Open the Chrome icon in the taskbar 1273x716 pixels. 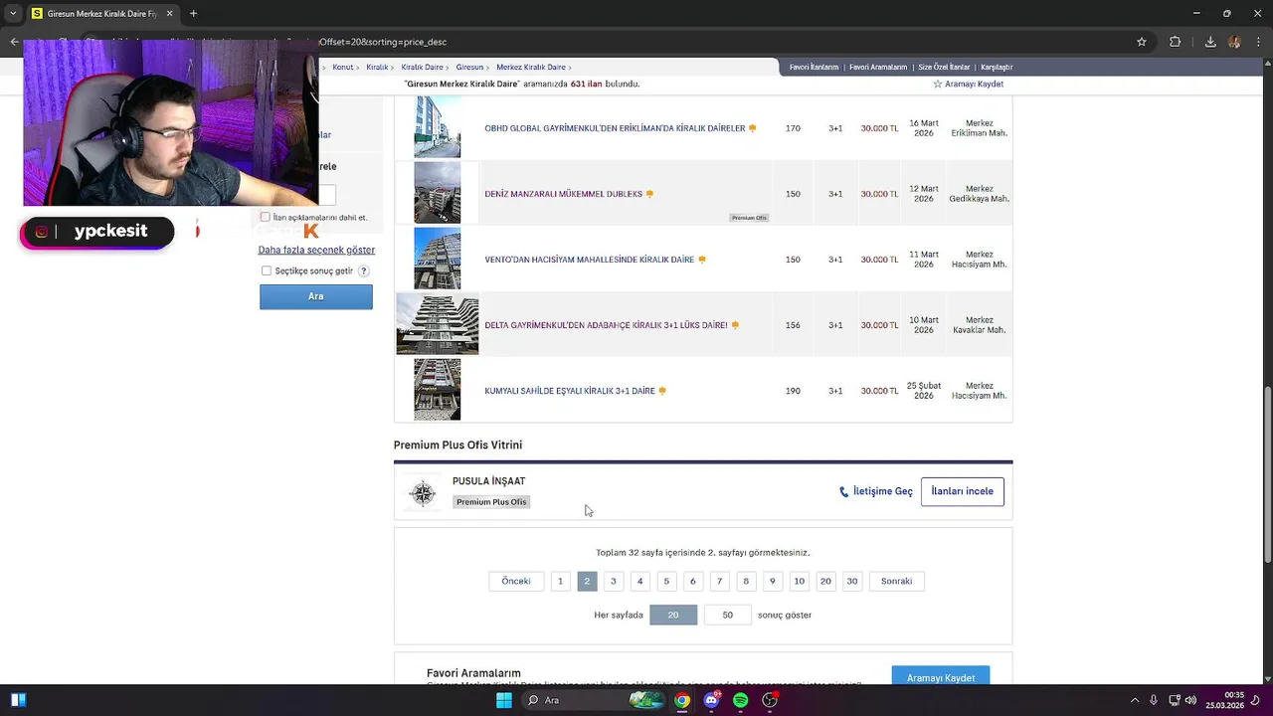pyautogui.click(x=682, y=700)
